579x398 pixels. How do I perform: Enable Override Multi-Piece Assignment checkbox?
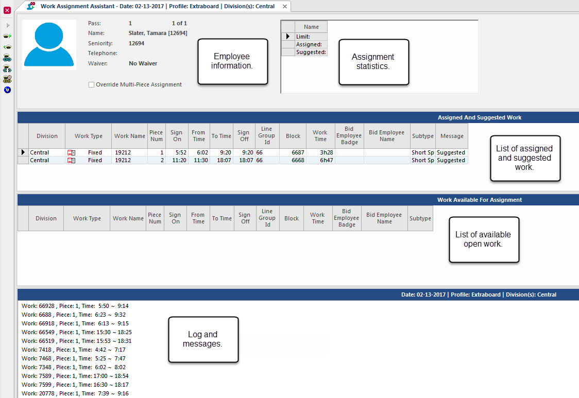click(x=91, y=84)
